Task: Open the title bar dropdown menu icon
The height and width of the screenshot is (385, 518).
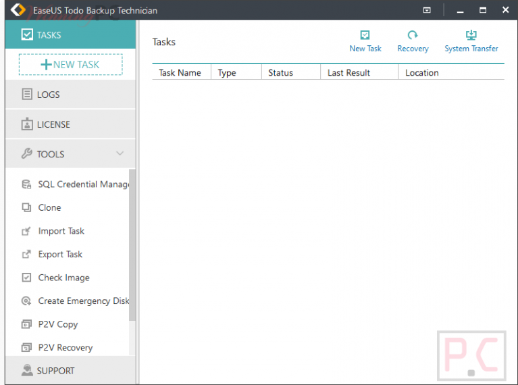Action: tap(427, 10)
